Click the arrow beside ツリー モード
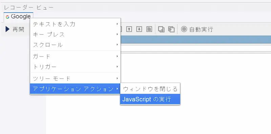Image resolution: width=271 pixels, height=134 pixels. click(x=117, y=78)
